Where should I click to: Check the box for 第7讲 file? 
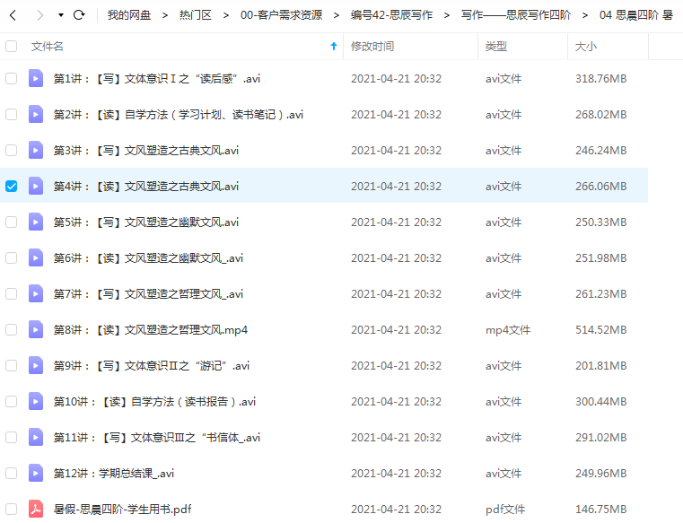coord(12,294)
